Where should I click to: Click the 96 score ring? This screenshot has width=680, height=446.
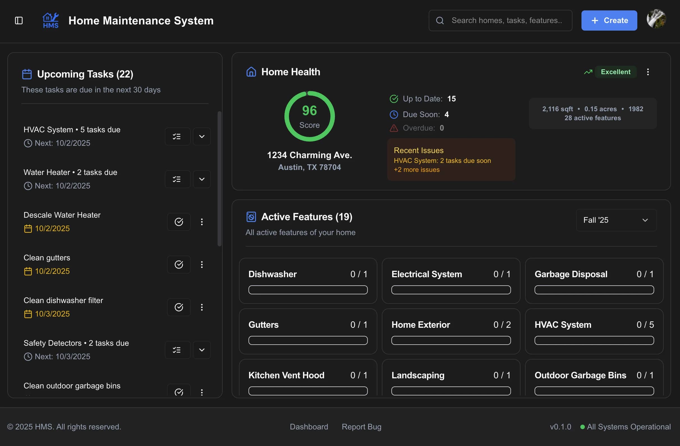click(309, 116)
